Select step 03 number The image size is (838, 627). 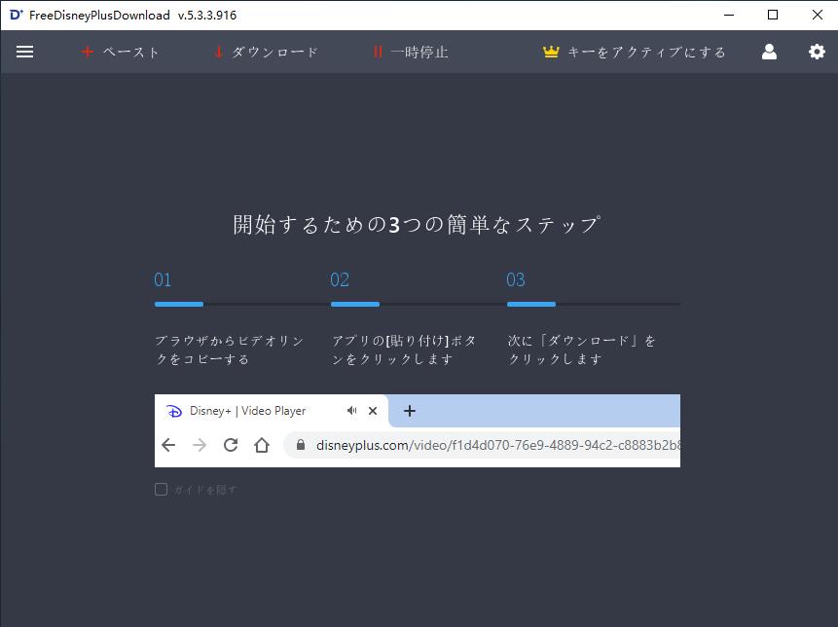516,279
